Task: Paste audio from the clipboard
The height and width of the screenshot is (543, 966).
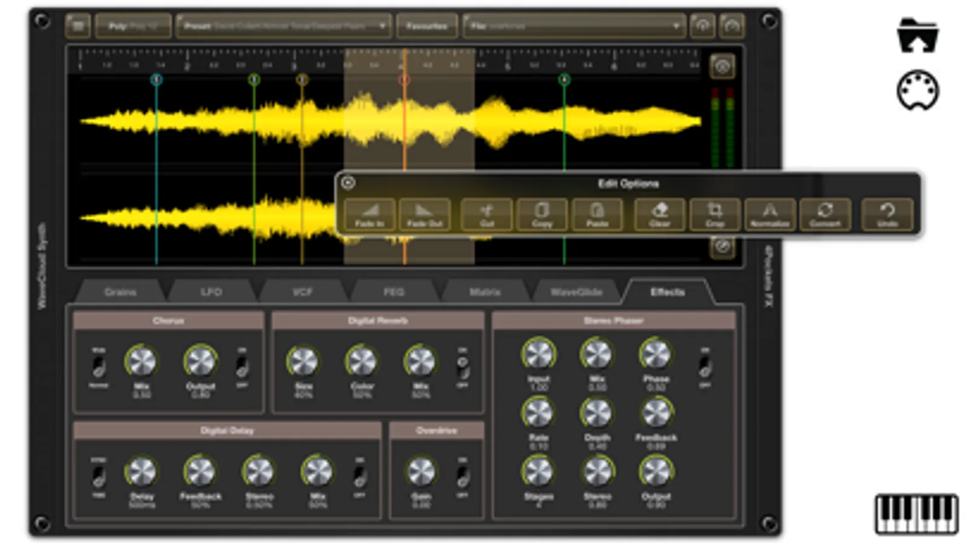Action: (597, 214)
